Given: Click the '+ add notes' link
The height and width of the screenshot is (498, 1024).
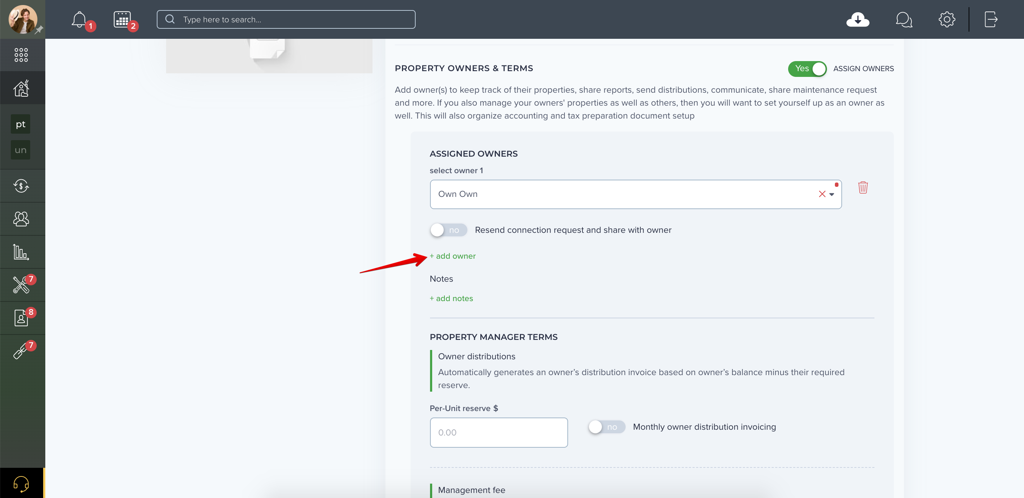Looking at the screenshot, I should [x=451, y=299].
